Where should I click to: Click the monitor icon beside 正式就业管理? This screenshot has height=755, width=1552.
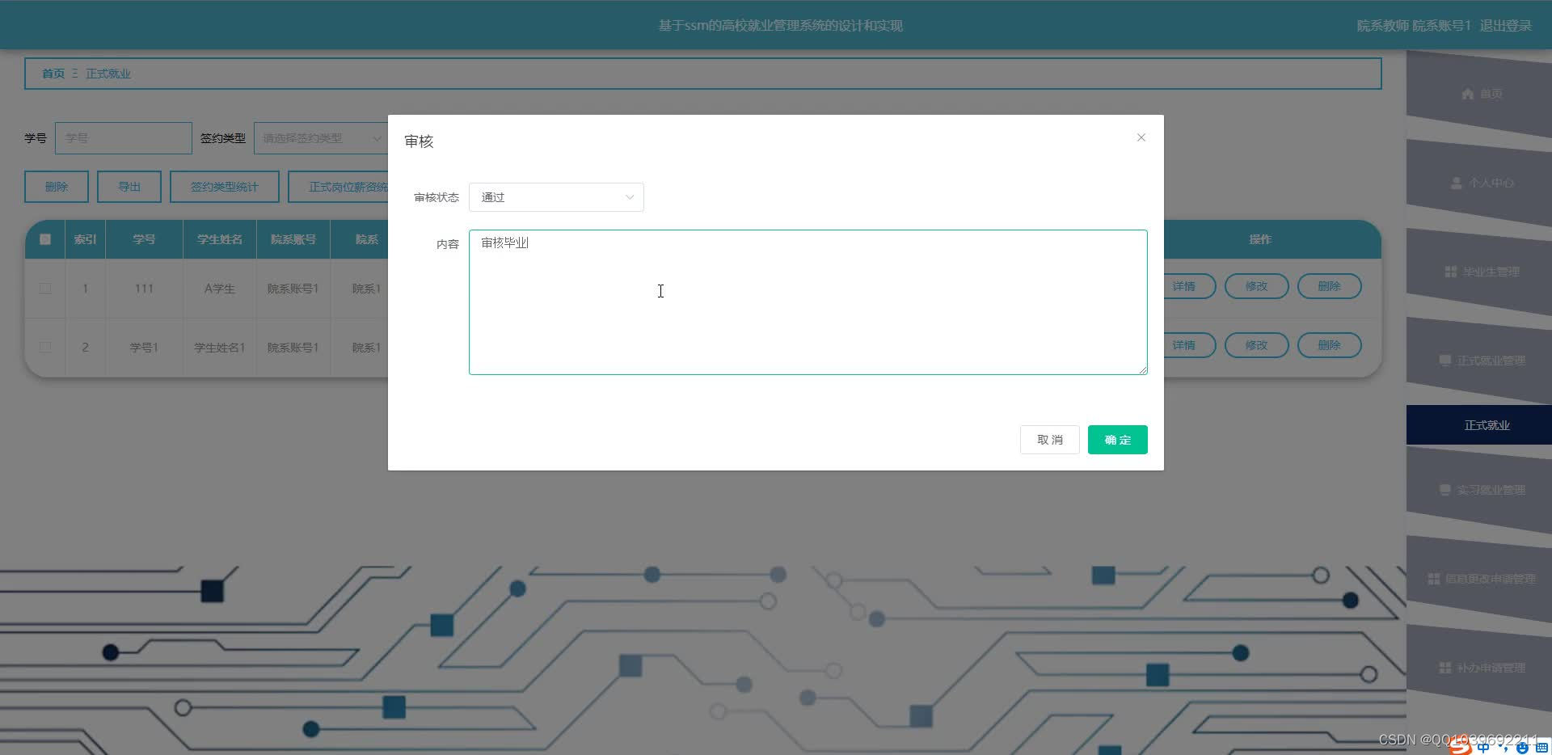tap(1444, 361)
